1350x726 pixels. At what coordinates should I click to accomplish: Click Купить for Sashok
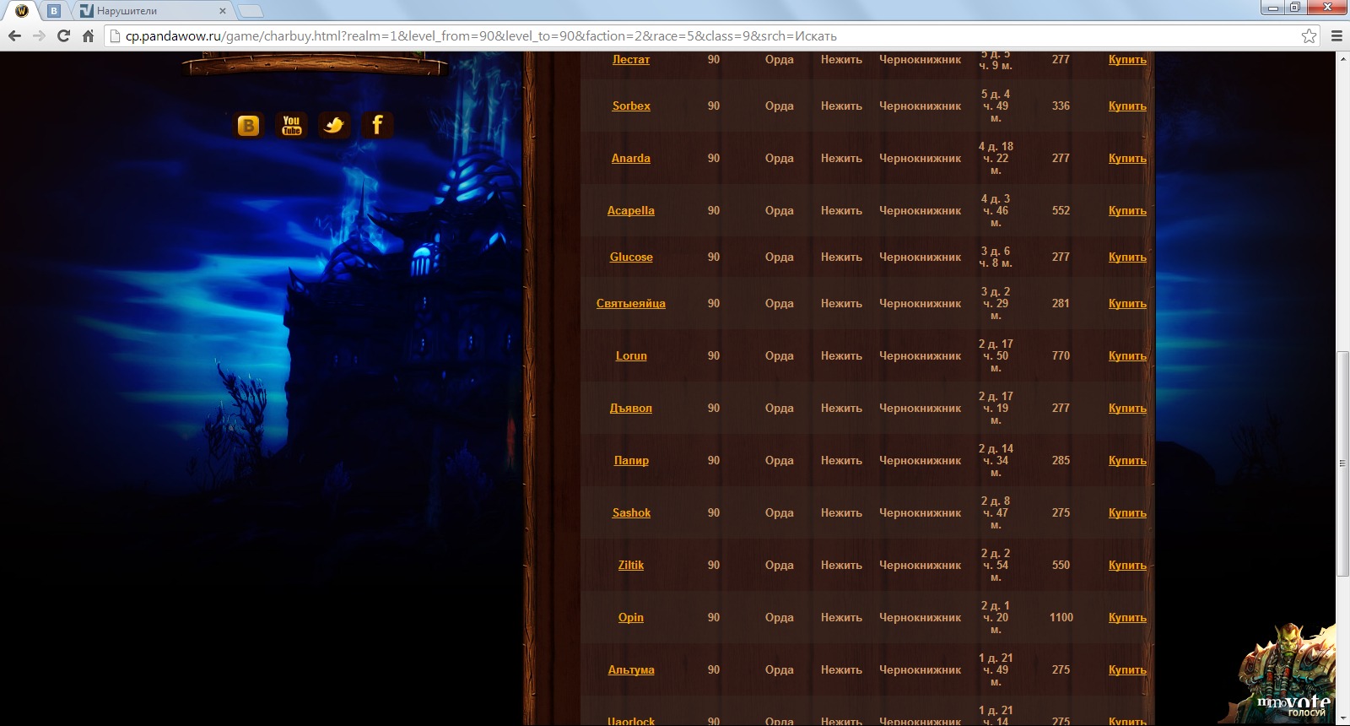coord(1127,512)
